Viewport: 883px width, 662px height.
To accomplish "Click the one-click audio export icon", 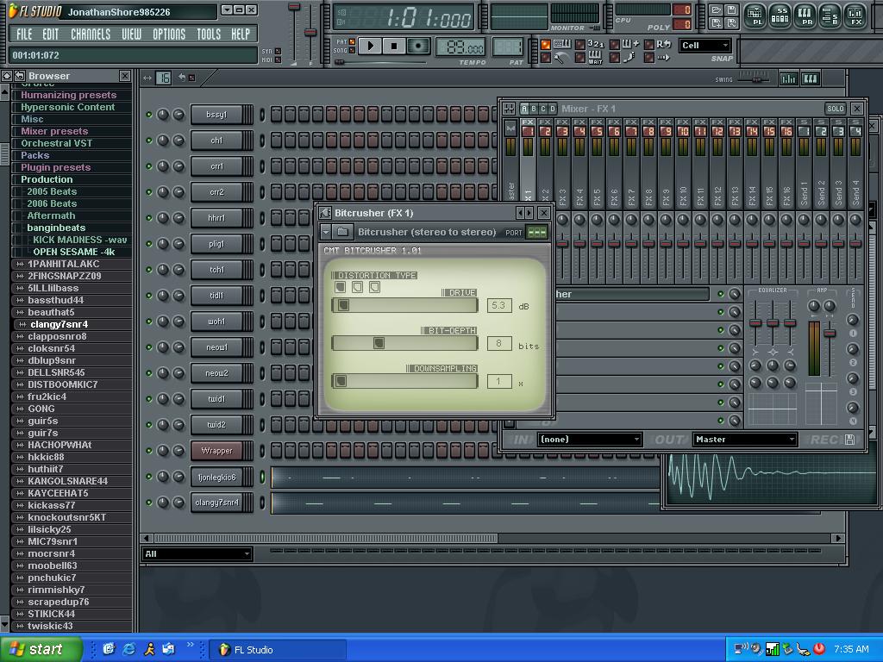I will coord(730,23).
